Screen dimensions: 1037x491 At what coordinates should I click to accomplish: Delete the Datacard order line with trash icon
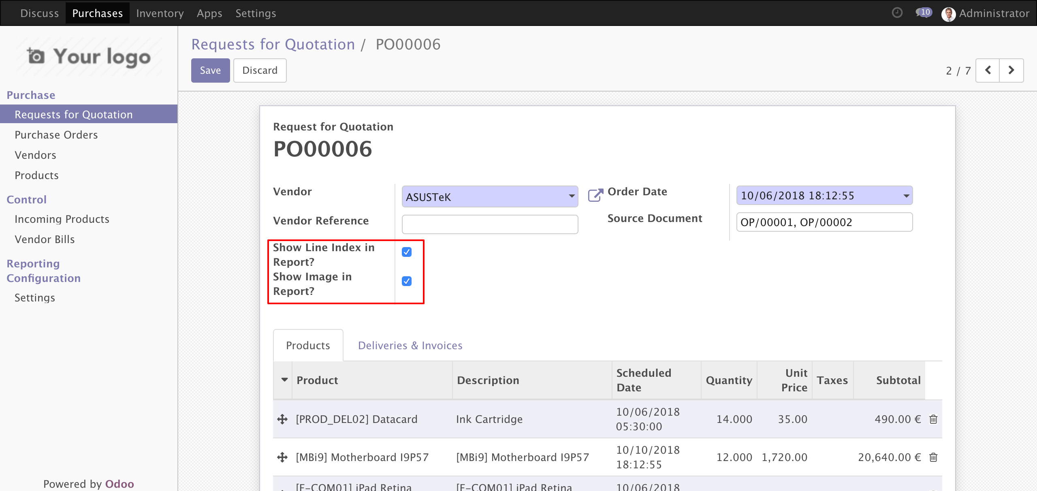pos(933,419)
